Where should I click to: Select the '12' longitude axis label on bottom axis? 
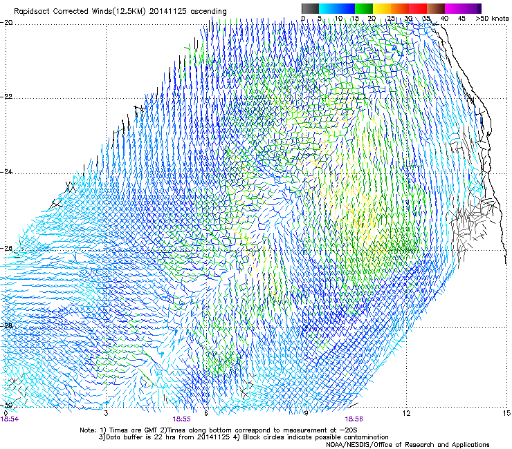tap(407, 413)
